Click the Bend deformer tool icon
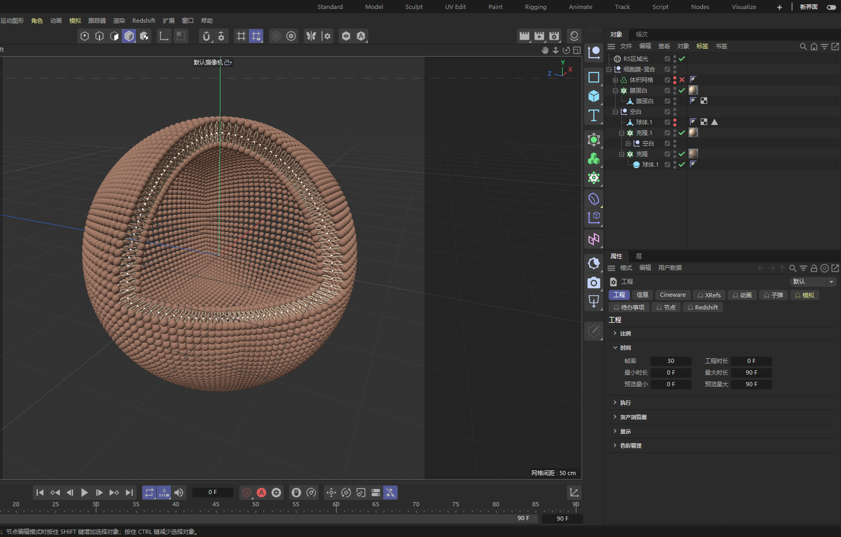 click(594, 198)
